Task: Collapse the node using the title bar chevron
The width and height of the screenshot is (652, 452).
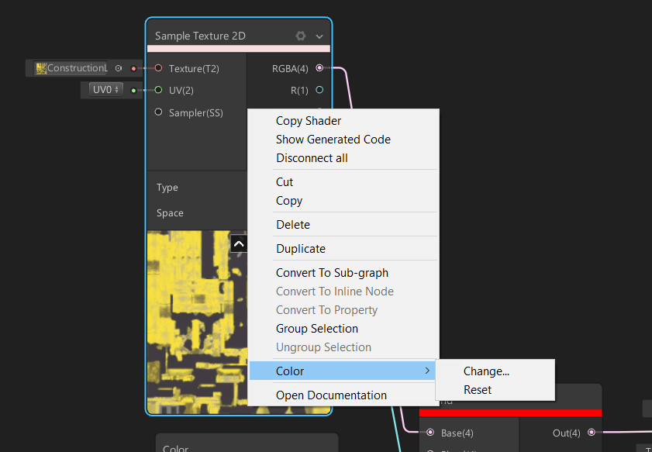Action: point(318,36)
